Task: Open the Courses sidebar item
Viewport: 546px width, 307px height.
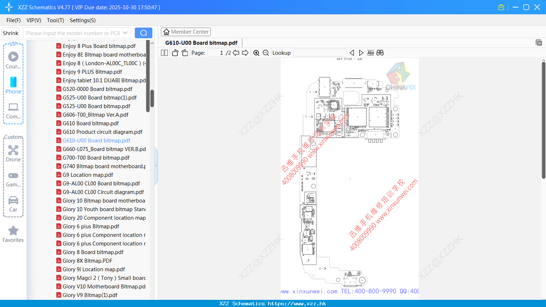Action: (x=13, y=60)
